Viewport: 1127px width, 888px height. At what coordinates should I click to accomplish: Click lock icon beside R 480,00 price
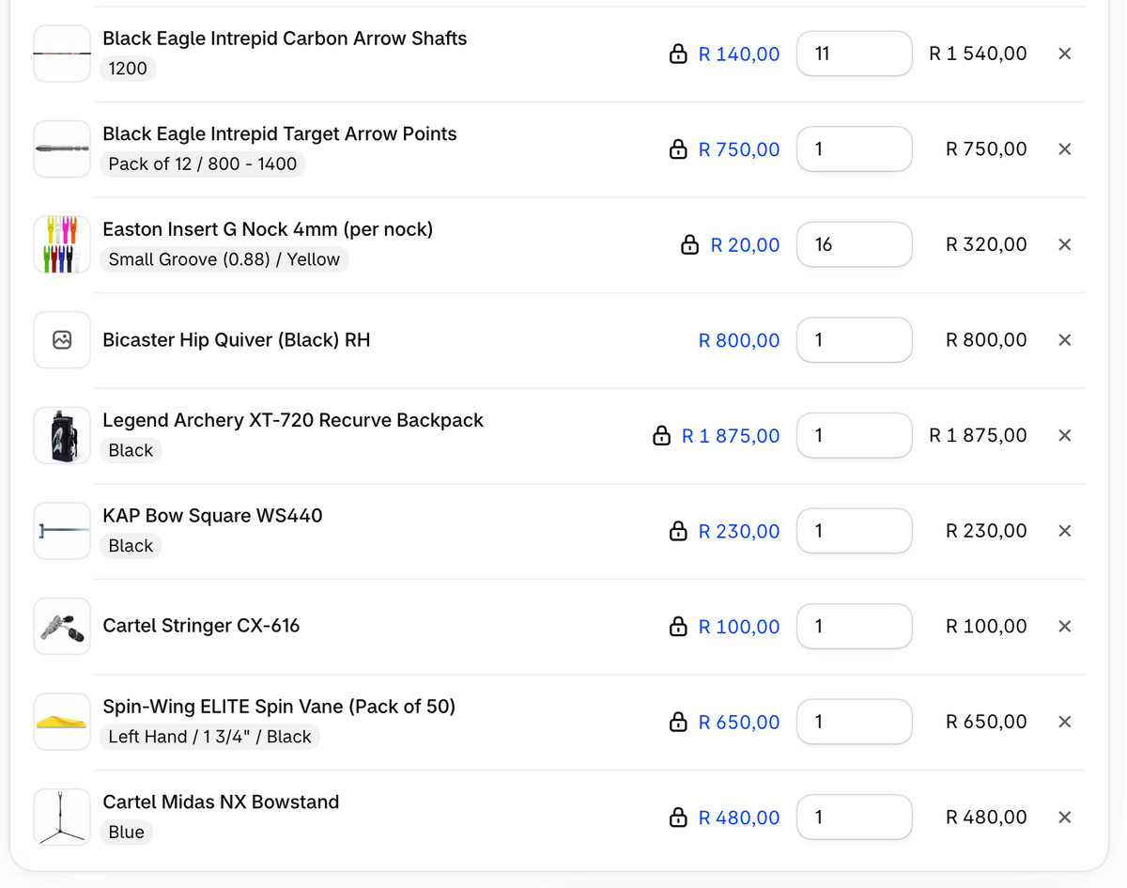(x=678, y=818)
